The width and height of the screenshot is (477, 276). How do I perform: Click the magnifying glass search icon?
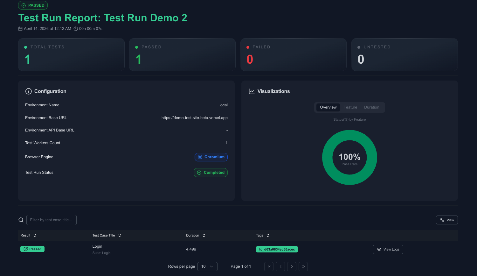pos(21,220)
